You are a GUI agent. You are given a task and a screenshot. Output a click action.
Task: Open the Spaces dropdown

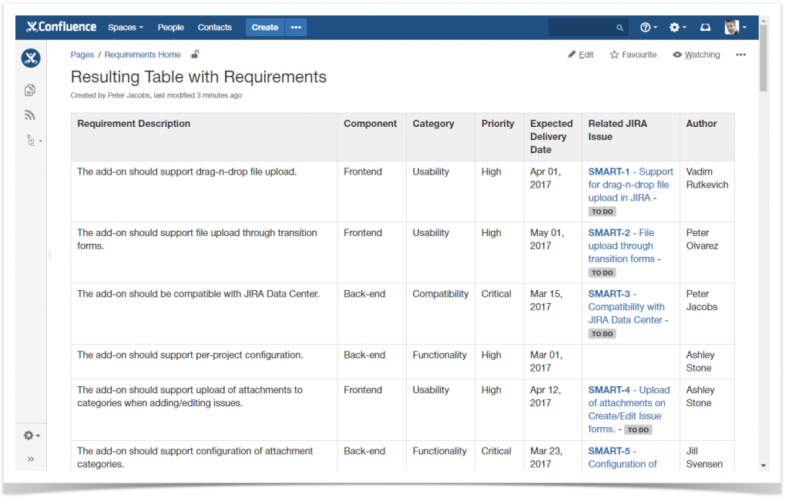[x=125, y=27]
